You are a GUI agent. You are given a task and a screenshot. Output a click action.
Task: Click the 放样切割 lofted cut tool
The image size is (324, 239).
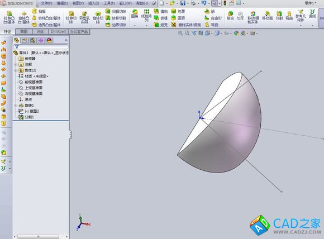tap(116, 18)
